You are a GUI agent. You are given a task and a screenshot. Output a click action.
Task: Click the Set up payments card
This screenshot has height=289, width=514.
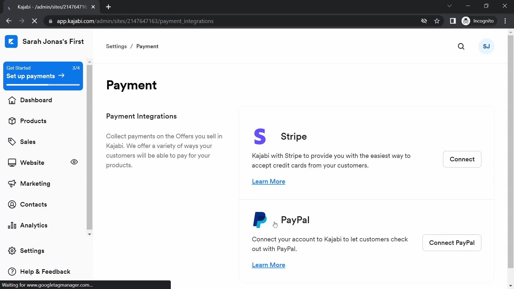43,76
